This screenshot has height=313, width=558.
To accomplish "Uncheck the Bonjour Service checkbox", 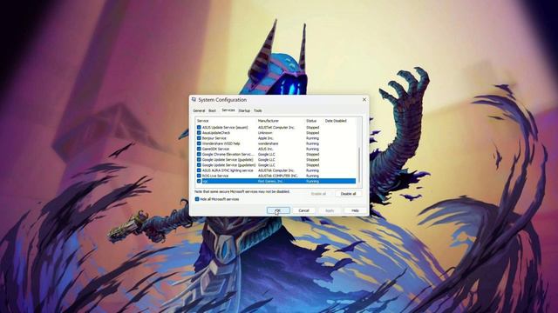I will click(x=199, y=138).
